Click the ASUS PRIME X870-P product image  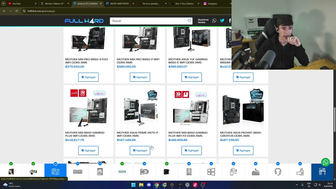click(140, 108)
